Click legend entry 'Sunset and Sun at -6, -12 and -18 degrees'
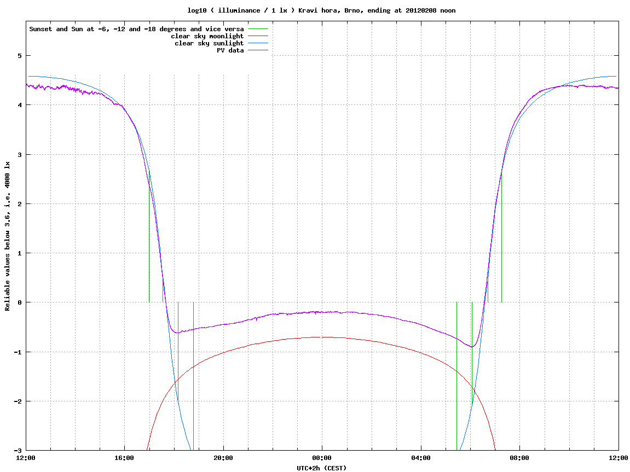The height and width of the screenshot is (472, 630). click(136, 29)
